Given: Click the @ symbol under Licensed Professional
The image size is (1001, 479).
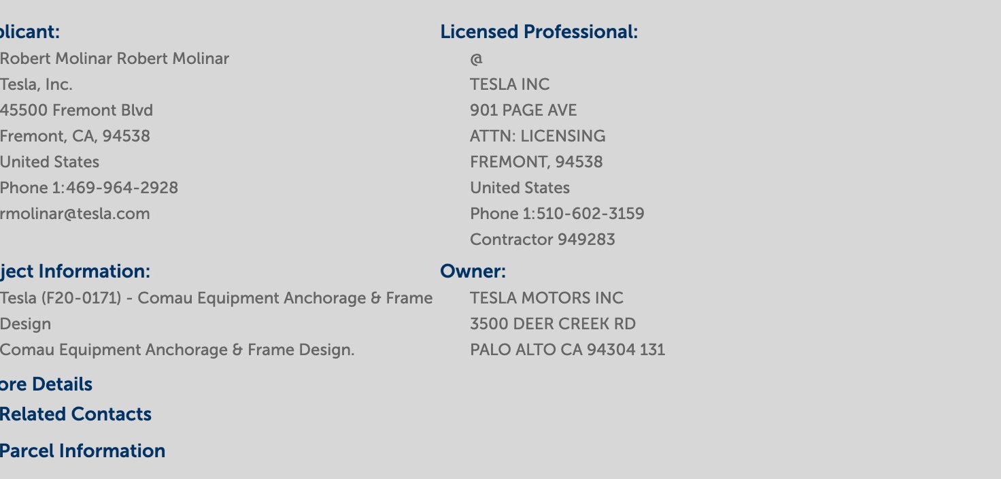Looking at the screenshot, I should click(476, 59).
